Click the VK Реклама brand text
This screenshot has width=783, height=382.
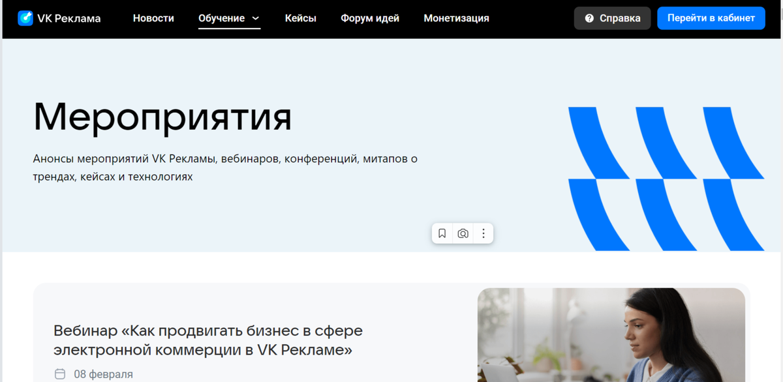tap(70, 18)
